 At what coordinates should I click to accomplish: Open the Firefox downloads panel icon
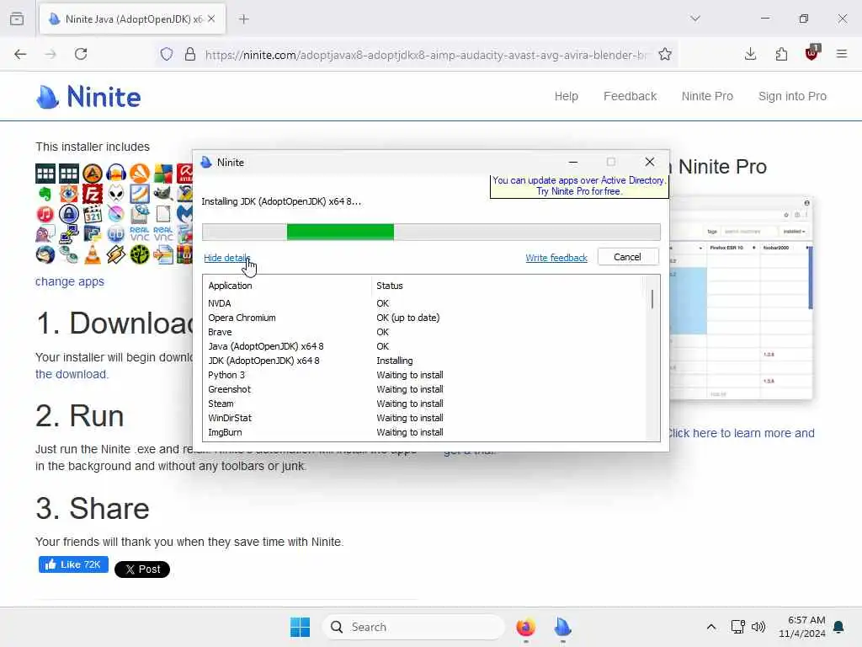pos(750,54)
